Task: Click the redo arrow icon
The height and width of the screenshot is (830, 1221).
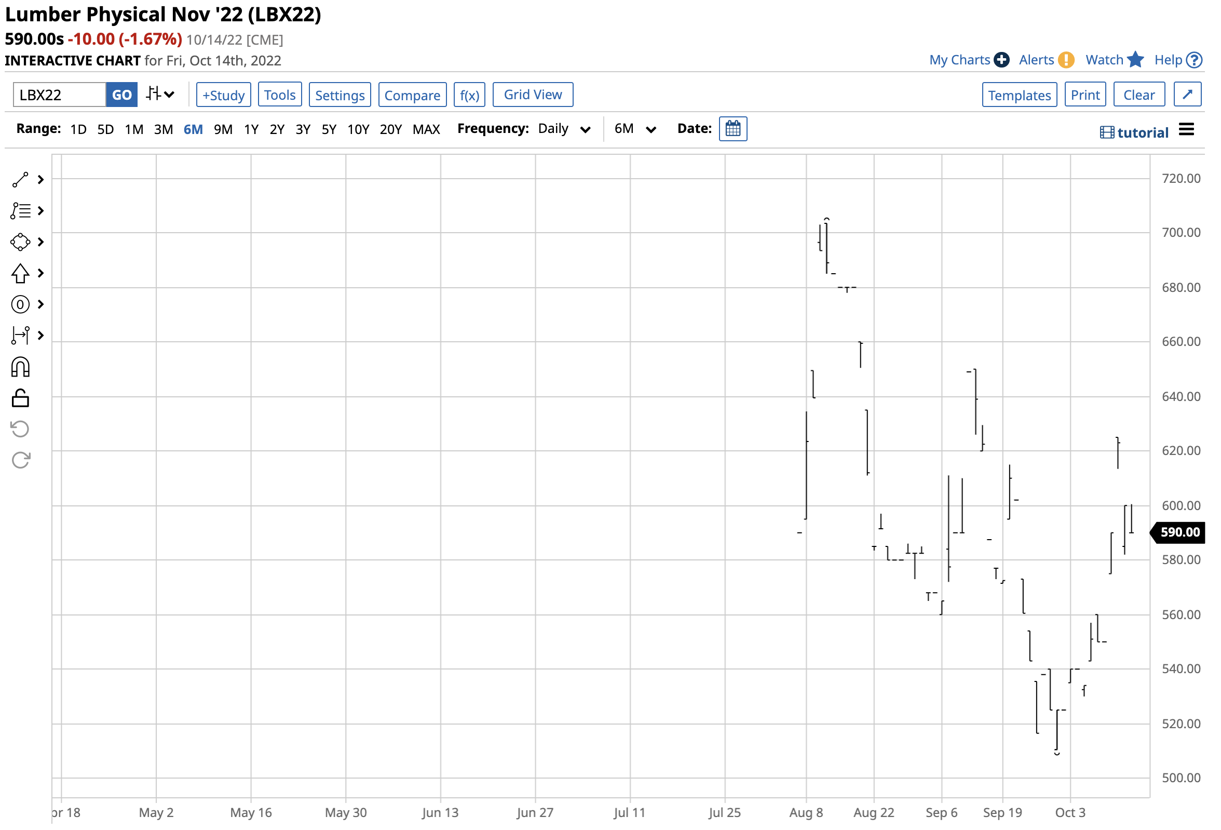Action: coord(20,461)
